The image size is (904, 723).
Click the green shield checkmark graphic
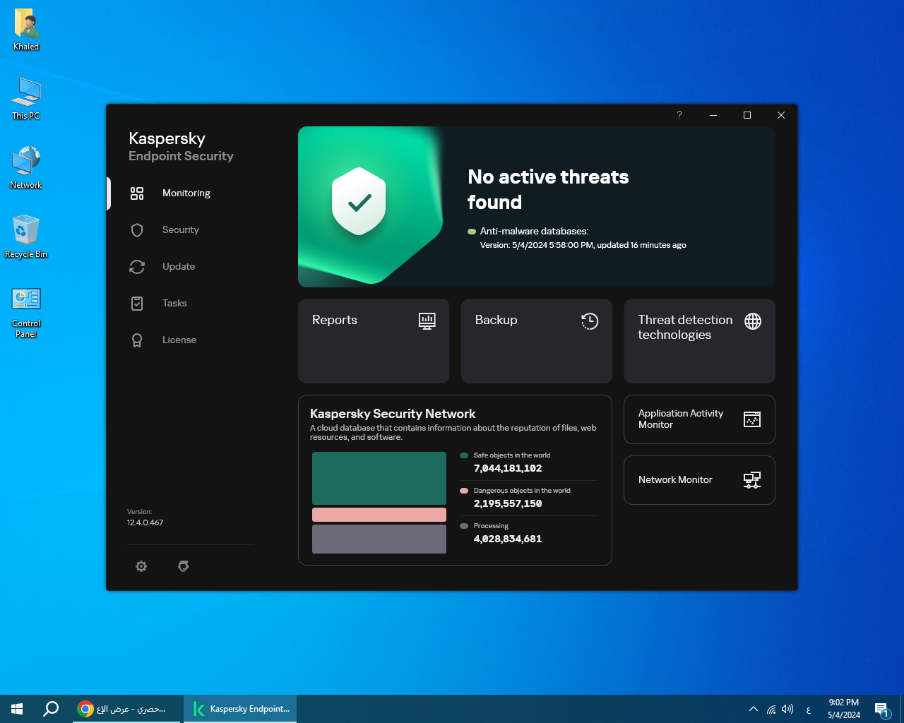pos(359,201)
